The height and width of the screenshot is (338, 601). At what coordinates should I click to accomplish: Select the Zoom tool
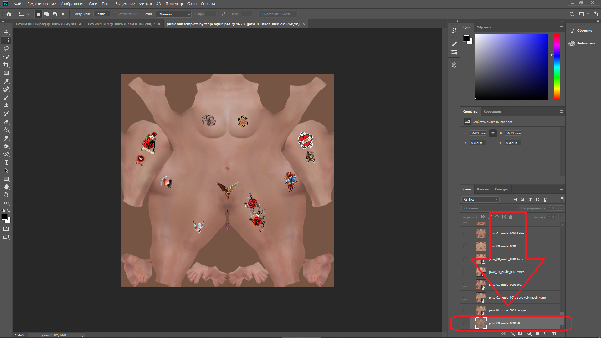pyautogui.click(x=6, y=195)
